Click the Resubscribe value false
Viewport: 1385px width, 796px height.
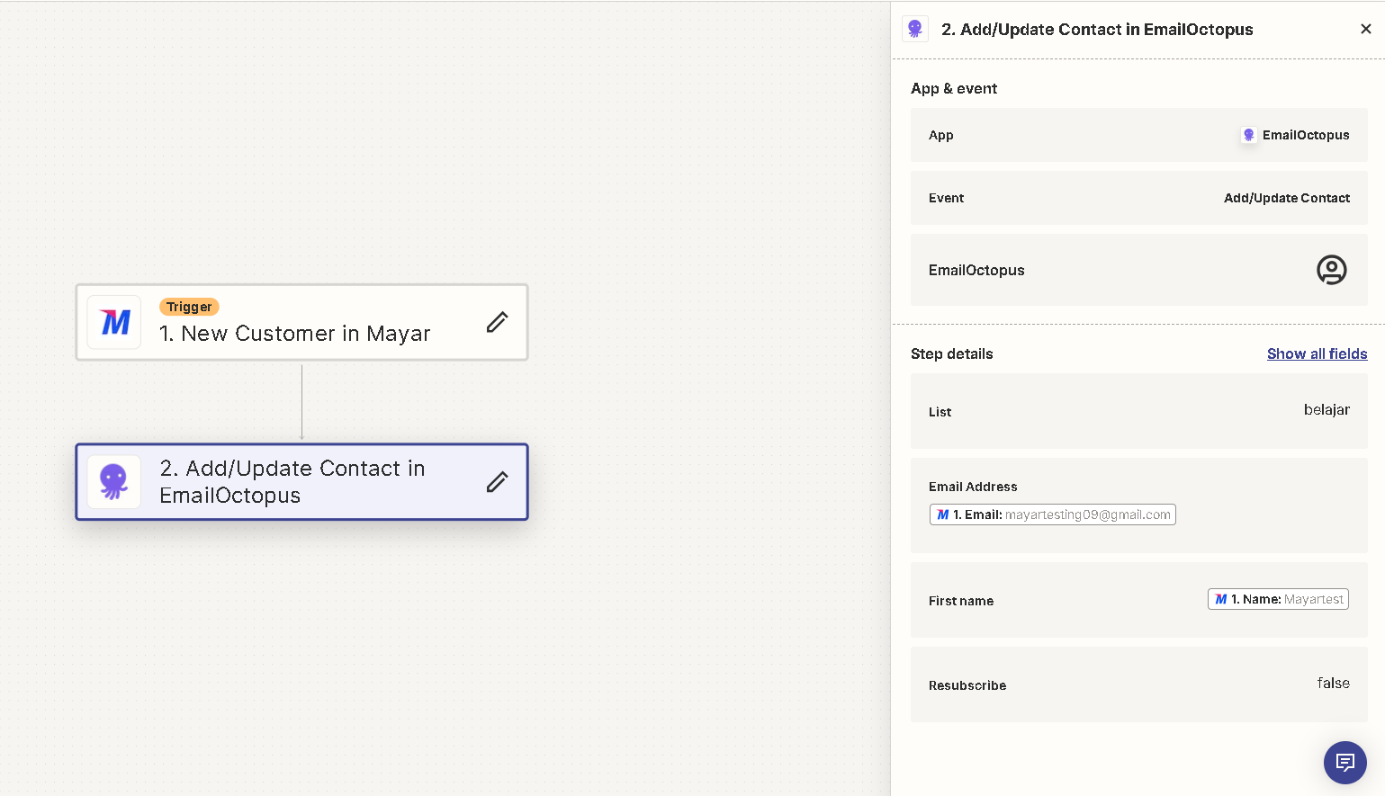(1333, 683)
